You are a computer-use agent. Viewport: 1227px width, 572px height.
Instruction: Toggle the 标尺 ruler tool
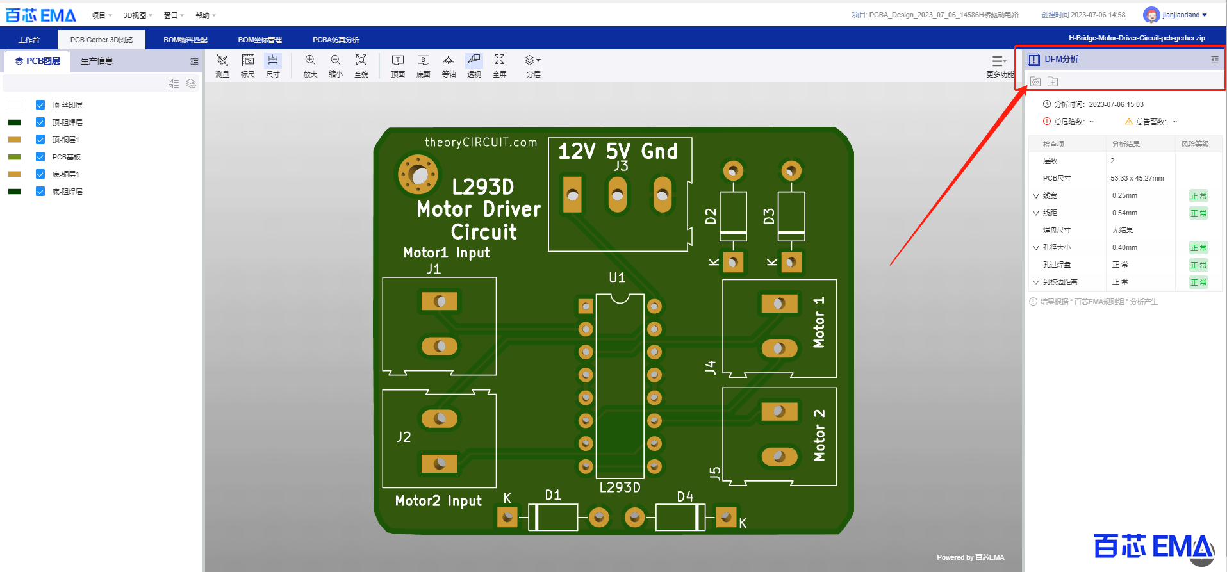248,65
